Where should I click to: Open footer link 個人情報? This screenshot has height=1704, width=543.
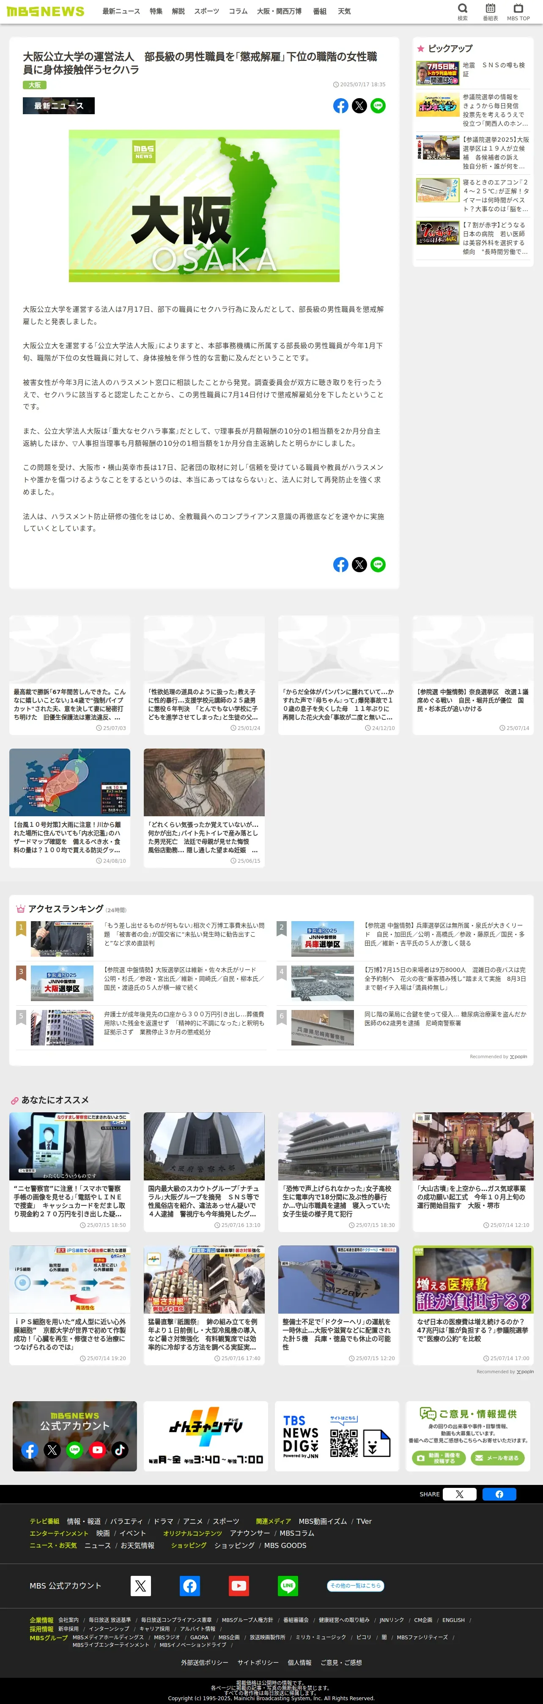coord(299,1662)
